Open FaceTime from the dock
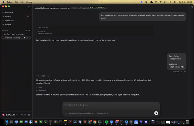This screenshot has height=126, width=194. click(41, 122)
